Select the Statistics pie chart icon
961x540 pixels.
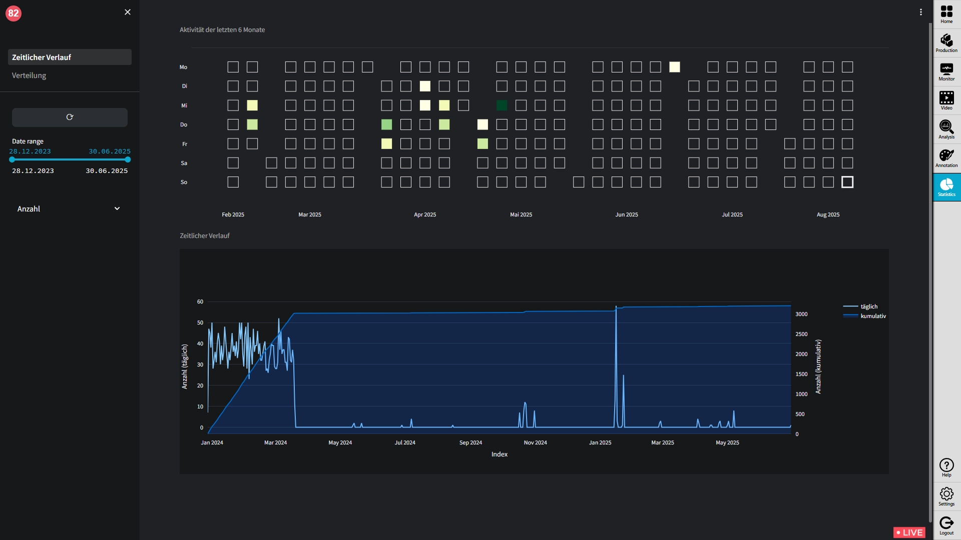tap(946, 186)
